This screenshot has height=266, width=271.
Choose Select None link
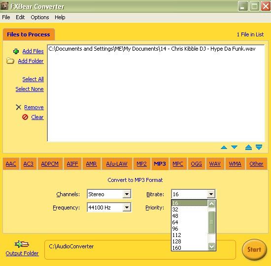(x=30, y=89)
